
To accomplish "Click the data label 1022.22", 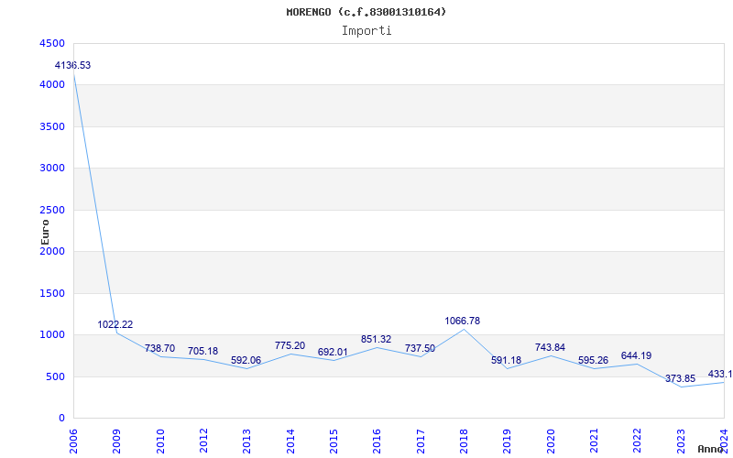I will [115, 324].
